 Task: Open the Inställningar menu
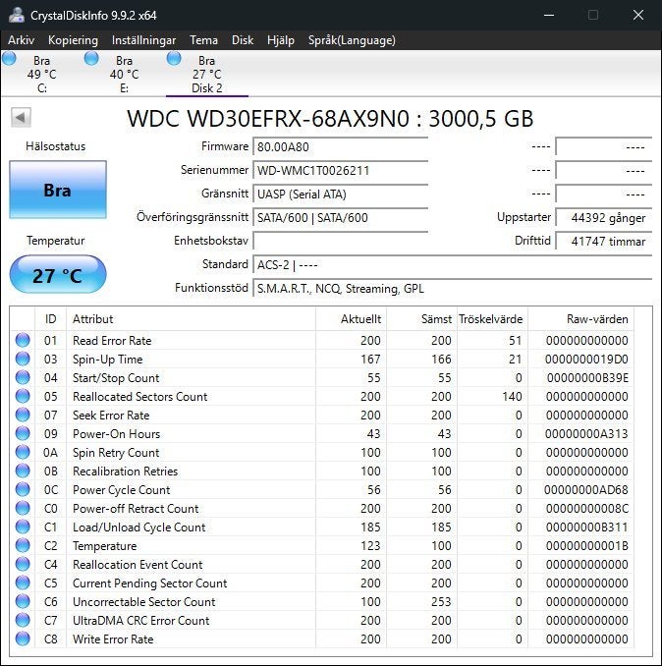click(x=143, y=40)
